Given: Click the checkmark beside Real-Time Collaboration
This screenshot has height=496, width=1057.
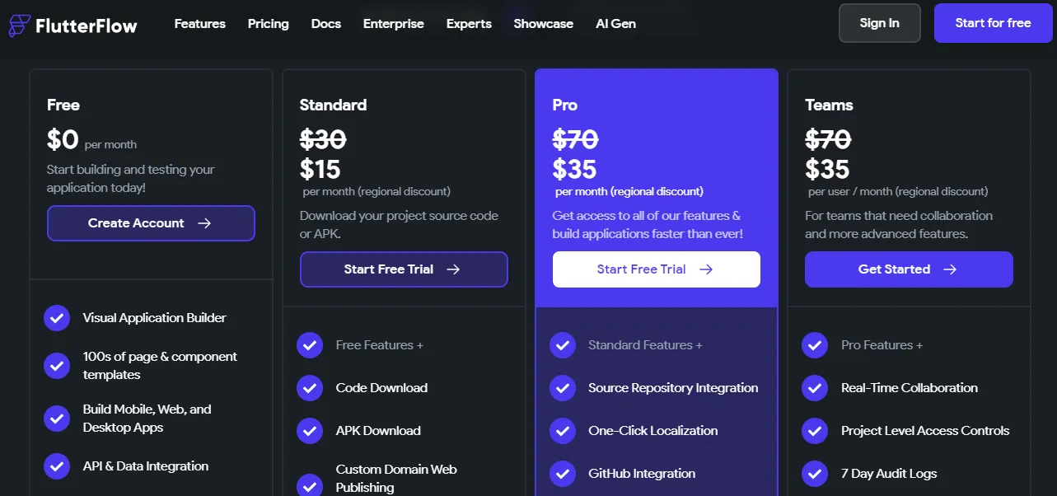Looking at the screenshot, I should 815,388.
